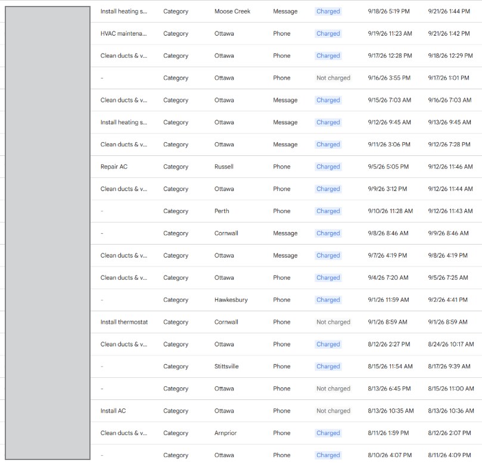Click date 9/9/26 3:12 PM
Screen dimensions: 482x463
(387, 189)
